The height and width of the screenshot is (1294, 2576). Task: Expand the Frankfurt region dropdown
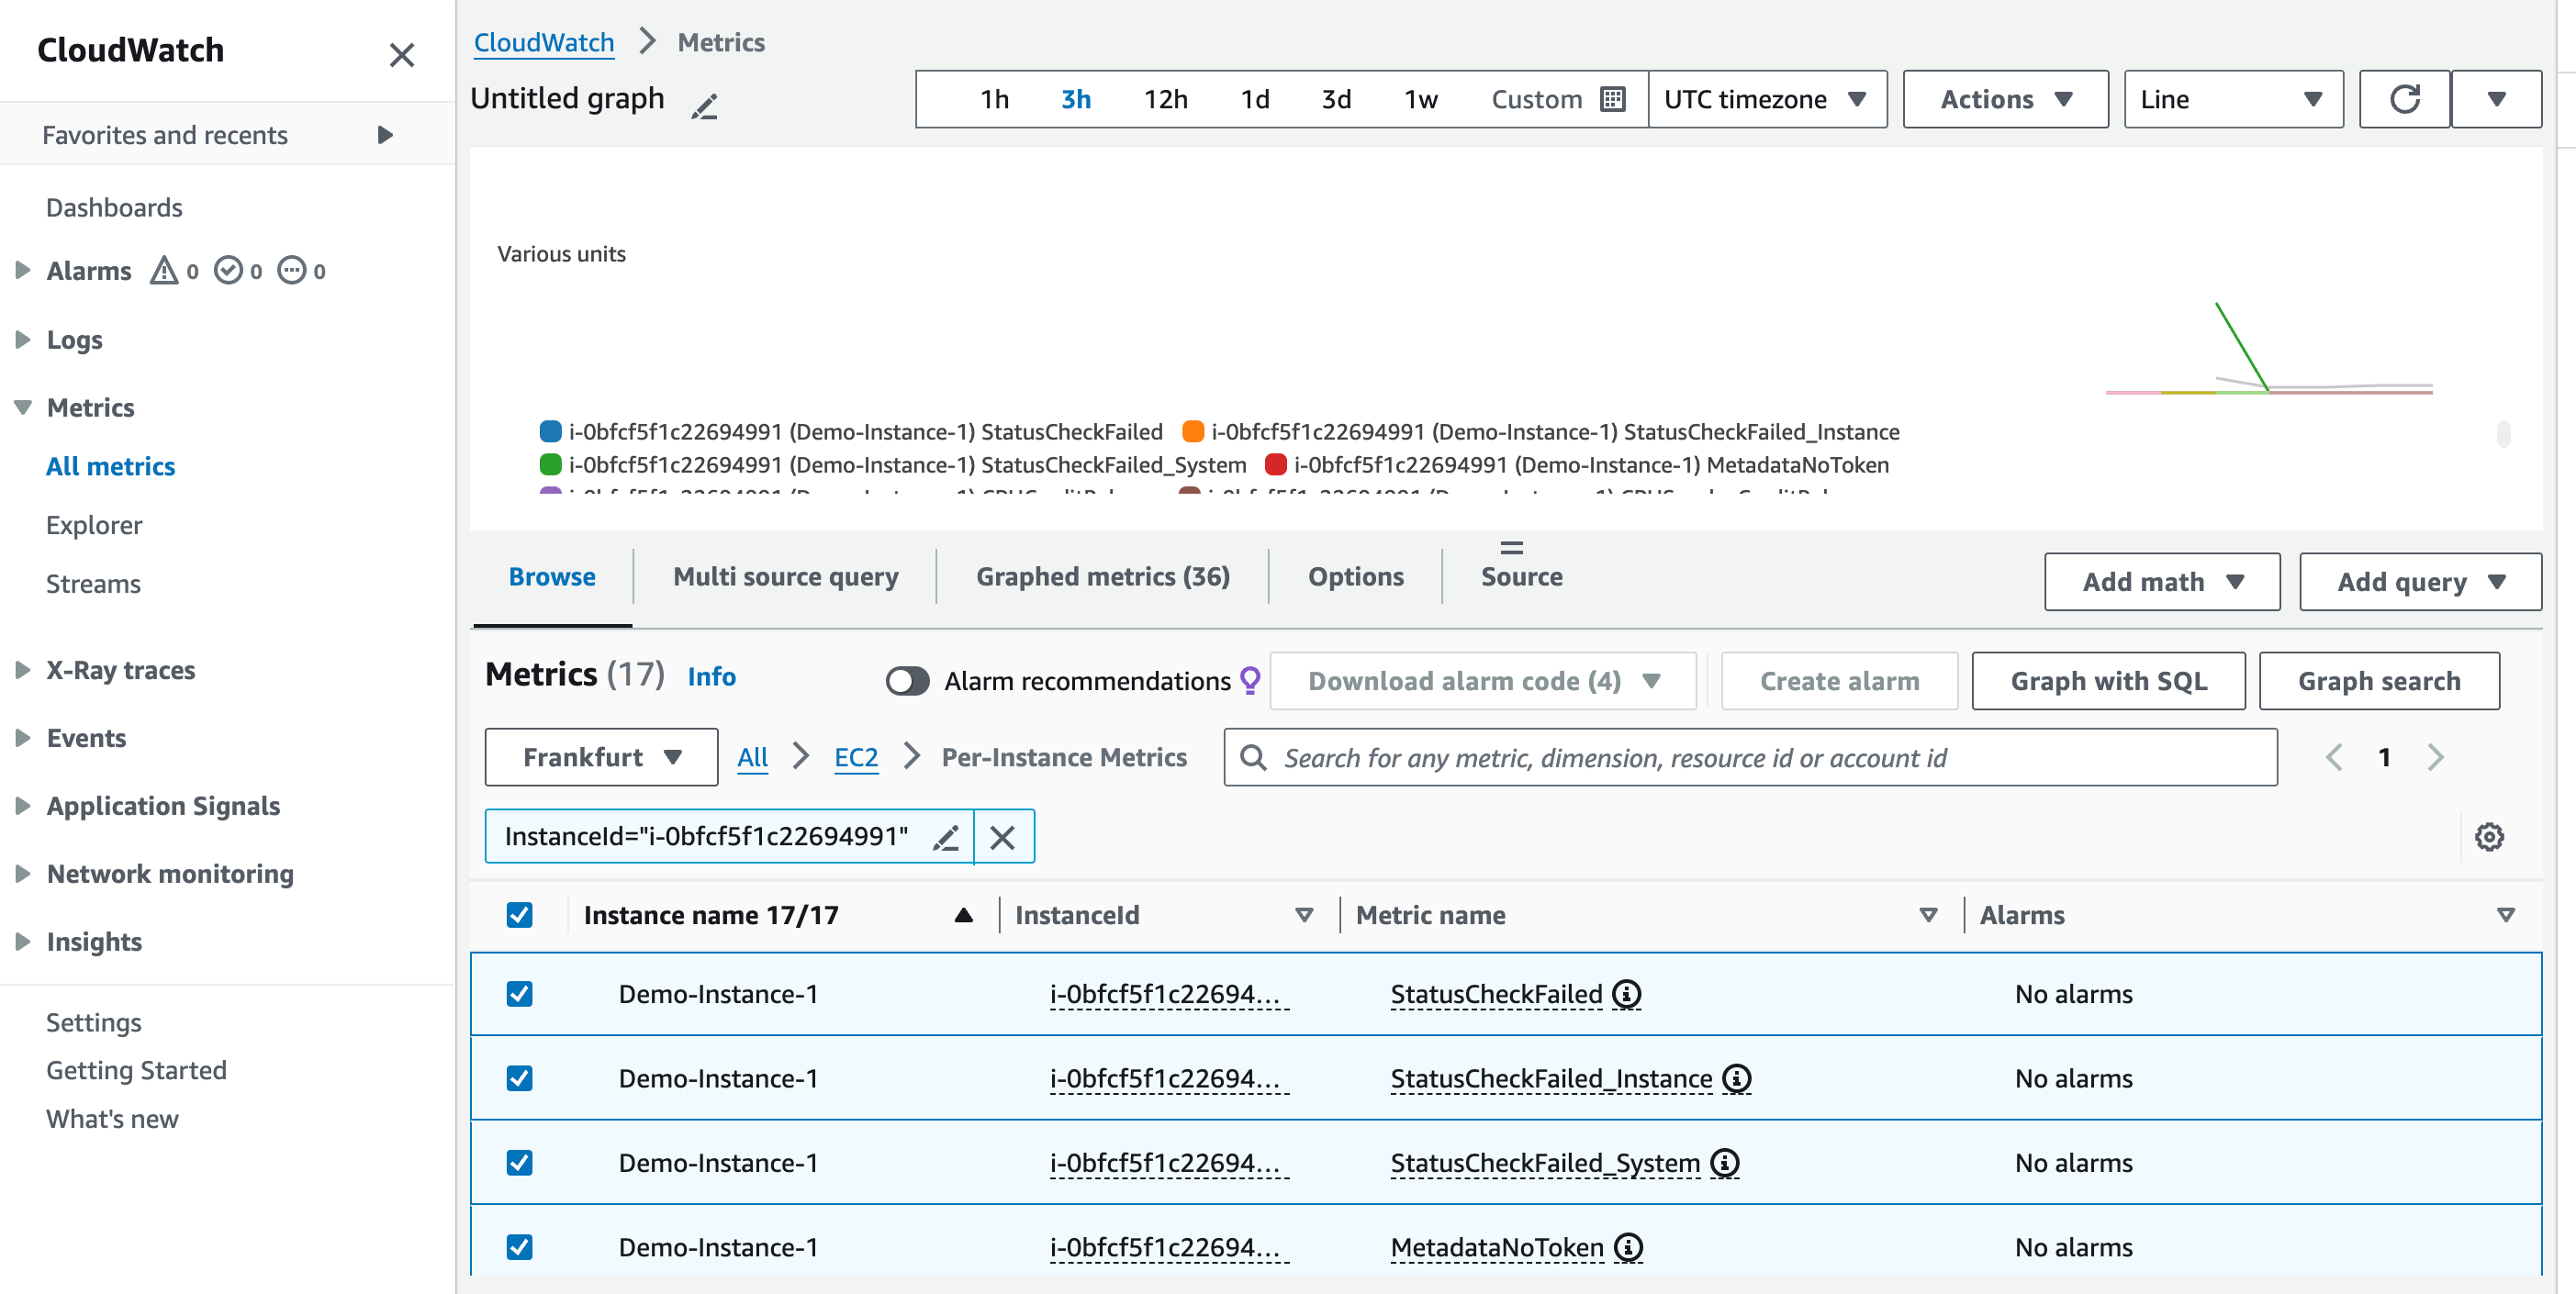[598, 757]
